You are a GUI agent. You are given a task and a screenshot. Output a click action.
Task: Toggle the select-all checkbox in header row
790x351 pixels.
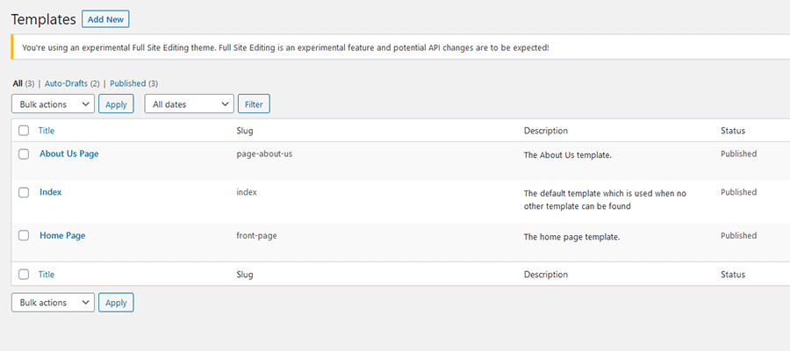(x=24, y=131)
